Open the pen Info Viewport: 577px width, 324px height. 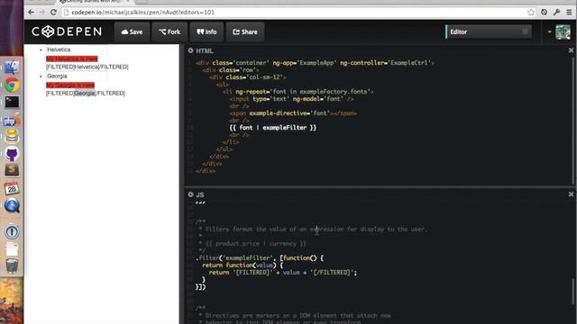pyautogui.click(x=206, y=31)
